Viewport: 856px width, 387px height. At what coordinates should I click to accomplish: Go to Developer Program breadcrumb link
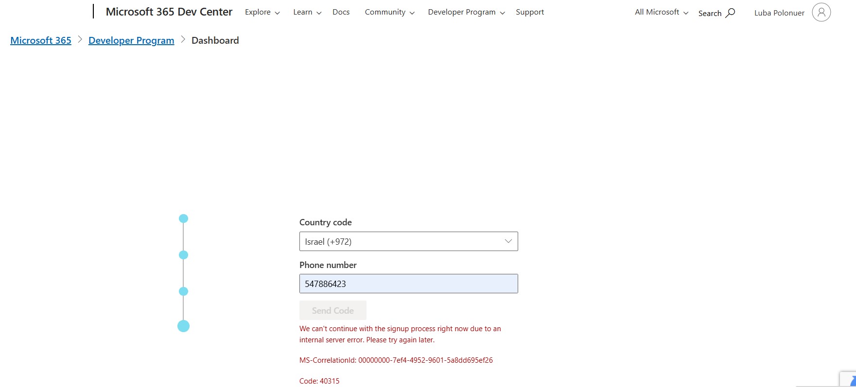pos(131,40)
